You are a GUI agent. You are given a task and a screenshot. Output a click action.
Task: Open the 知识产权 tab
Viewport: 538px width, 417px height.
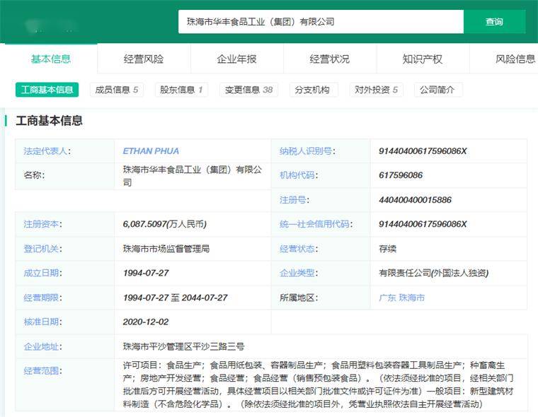pyautogui.click(x=423, y=59)
